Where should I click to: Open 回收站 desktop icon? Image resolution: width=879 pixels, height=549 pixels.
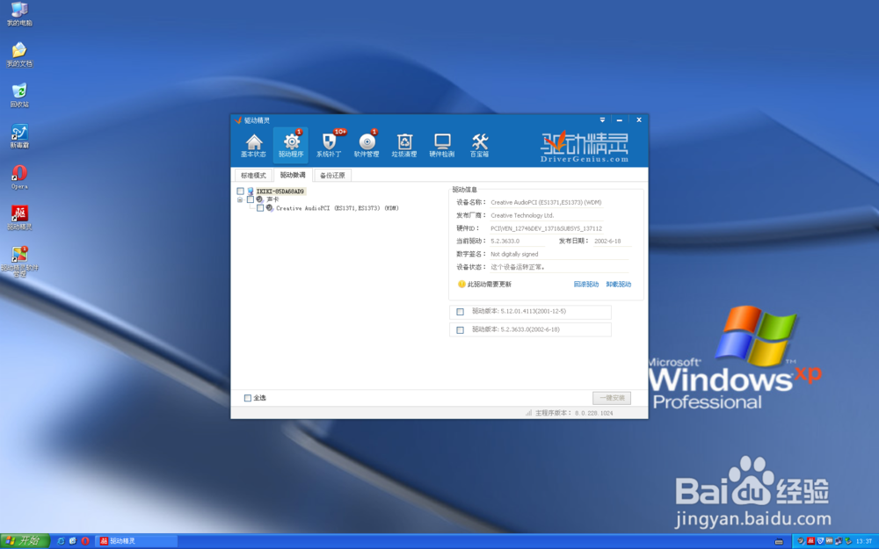19,95
